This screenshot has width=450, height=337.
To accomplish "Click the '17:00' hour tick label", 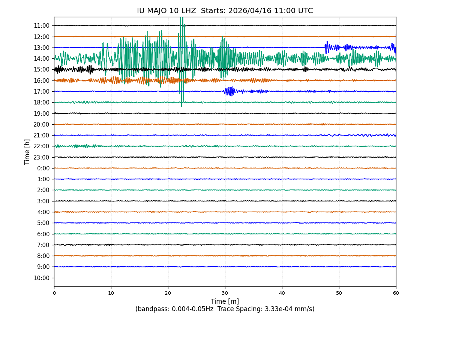I will [42, 91].
